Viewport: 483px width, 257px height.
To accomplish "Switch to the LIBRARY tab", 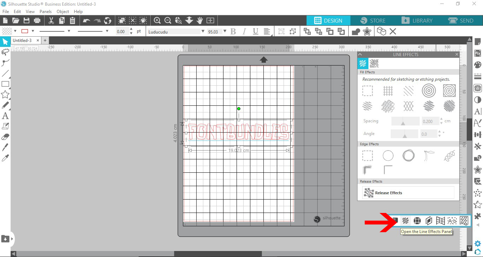I will click(x=417, y=20).
